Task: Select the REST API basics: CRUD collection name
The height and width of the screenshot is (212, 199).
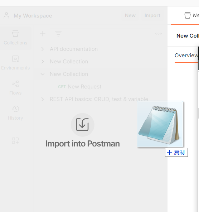Action: click(99, 99)
